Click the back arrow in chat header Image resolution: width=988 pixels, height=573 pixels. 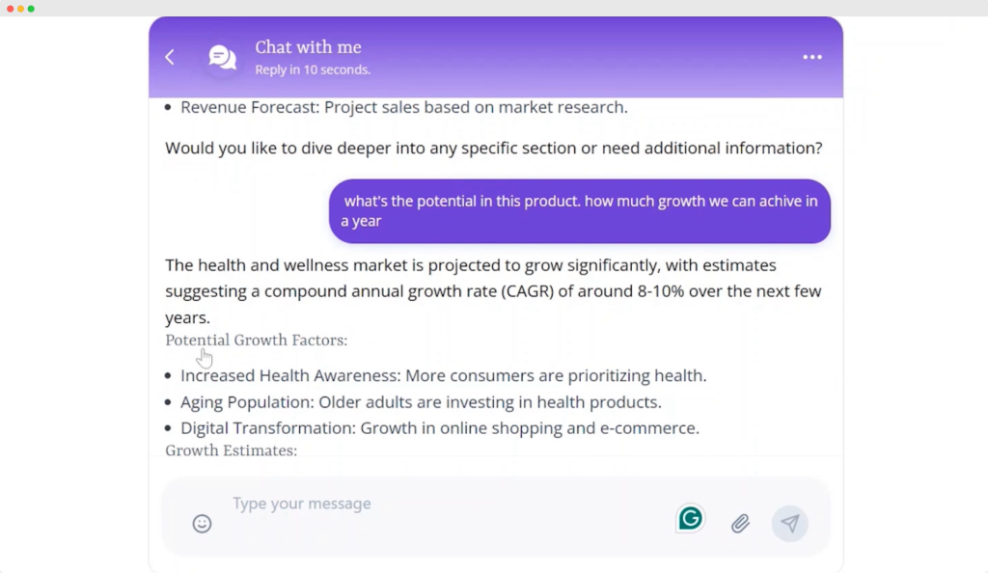click(x=170, y=57)
